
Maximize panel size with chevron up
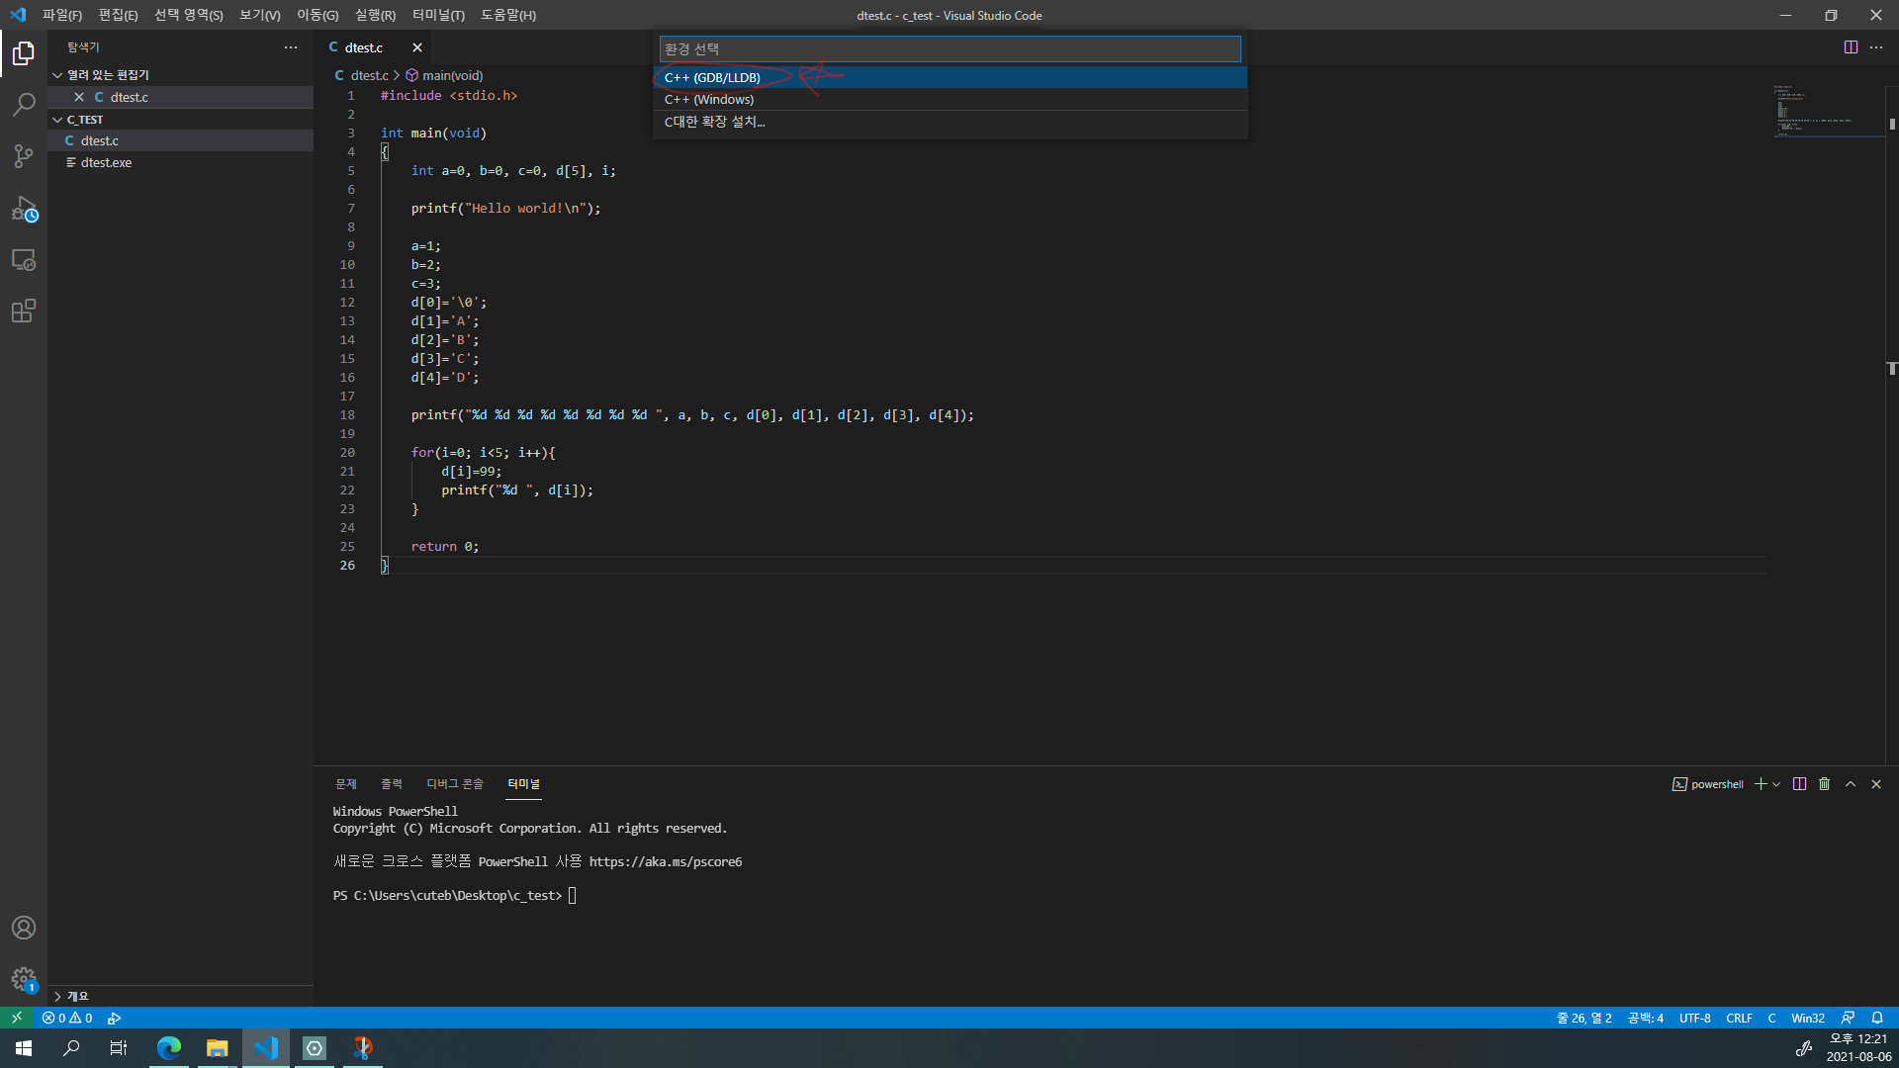[x=1851, y=784]
